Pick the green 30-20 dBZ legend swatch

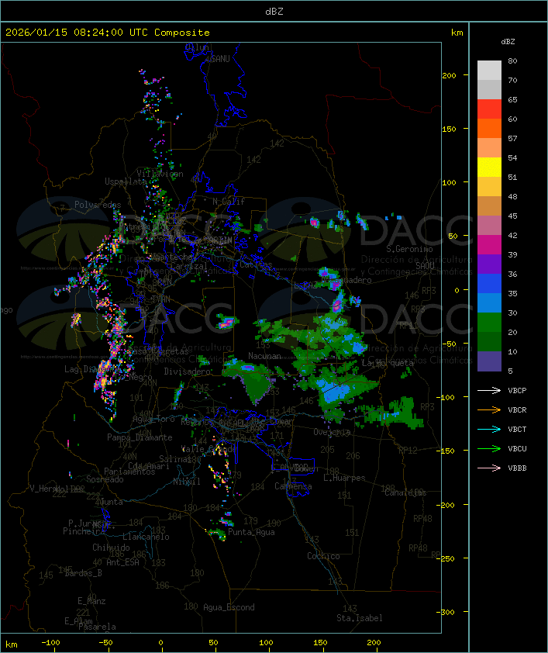[489, 323]
